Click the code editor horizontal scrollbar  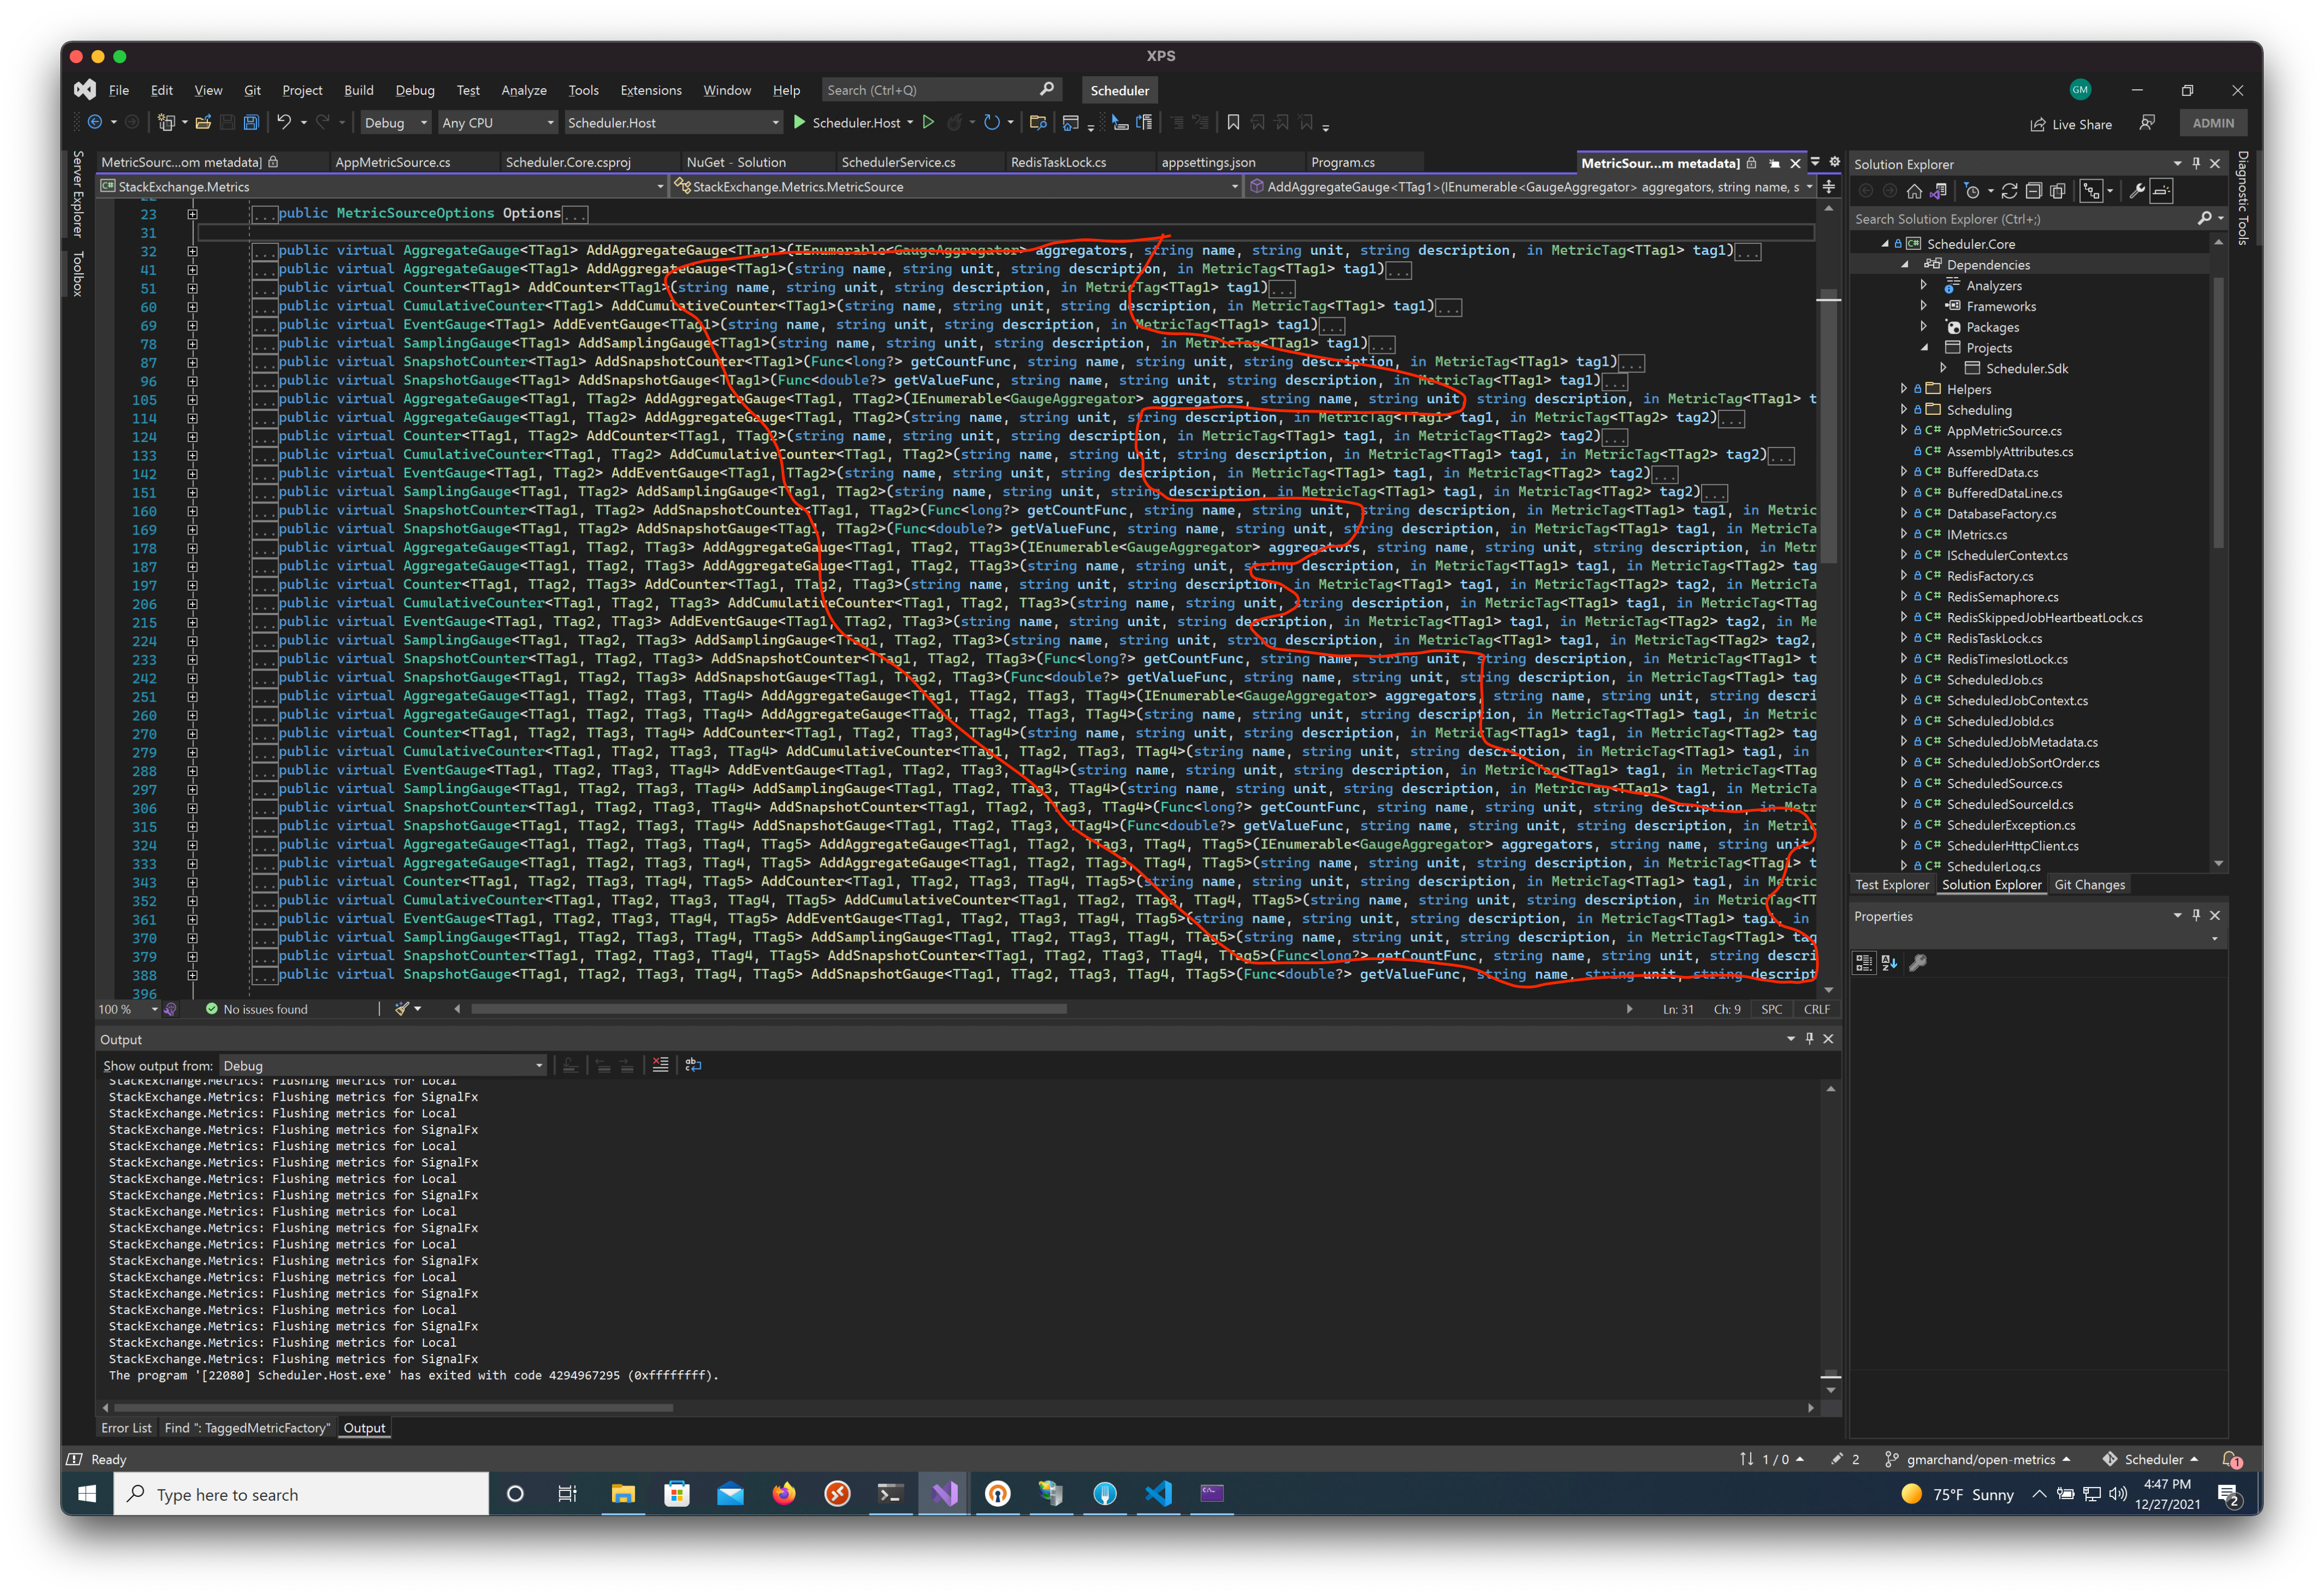(x=768, y=1009)
